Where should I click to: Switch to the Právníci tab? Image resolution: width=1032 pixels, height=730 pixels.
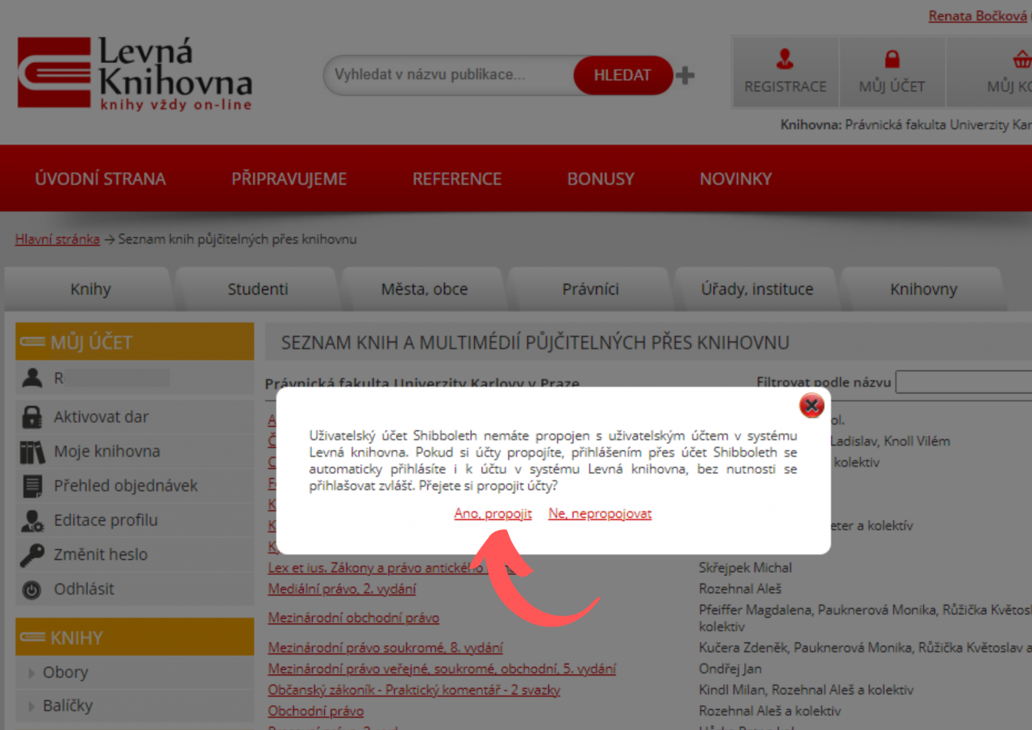[x=591, y=289]
